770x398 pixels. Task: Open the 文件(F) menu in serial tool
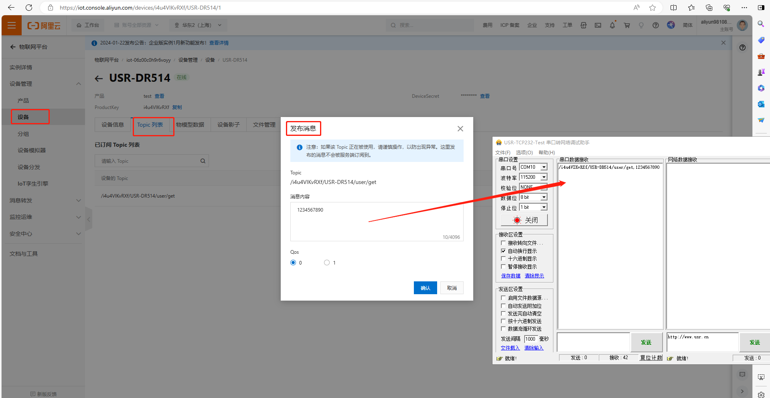pos(503,153)
